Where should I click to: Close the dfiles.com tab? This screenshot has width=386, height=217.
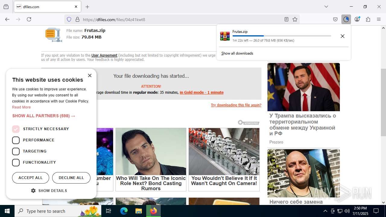pos(76,7)
